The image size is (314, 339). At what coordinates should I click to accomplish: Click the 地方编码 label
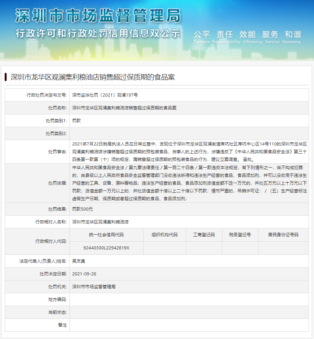tap(57, 299)
